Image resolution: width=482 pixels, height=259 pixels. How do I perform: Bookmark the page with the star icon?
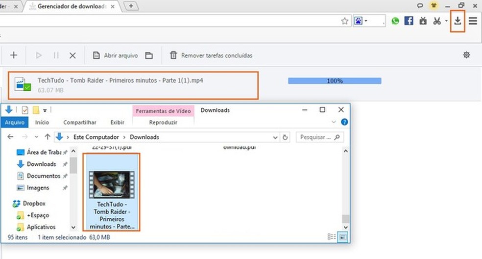(x=344, y=21)
